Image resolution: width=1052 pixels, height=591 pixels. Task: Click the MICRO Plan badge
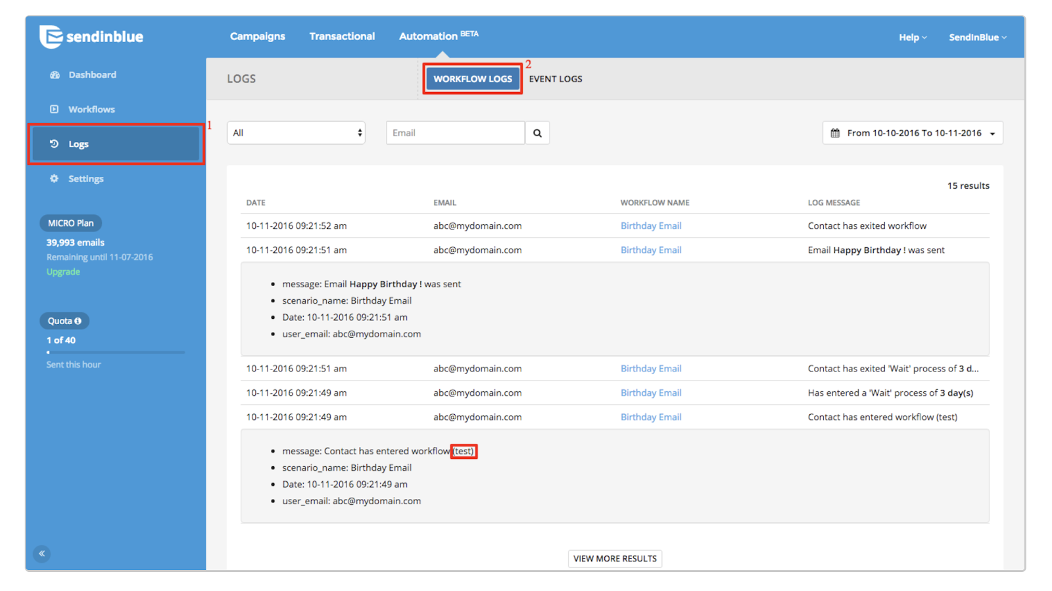point(70,223)
